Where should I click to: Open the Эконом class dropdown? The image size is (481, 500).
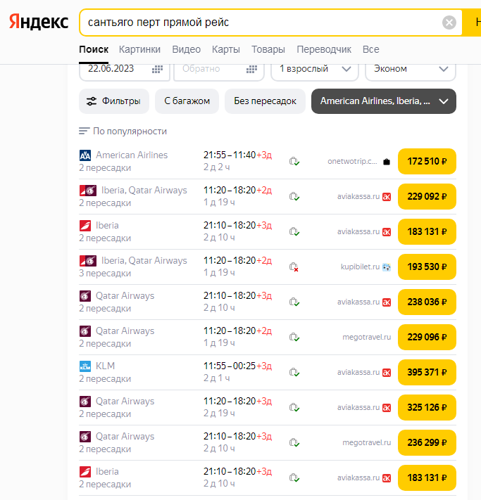coord(410,69)
